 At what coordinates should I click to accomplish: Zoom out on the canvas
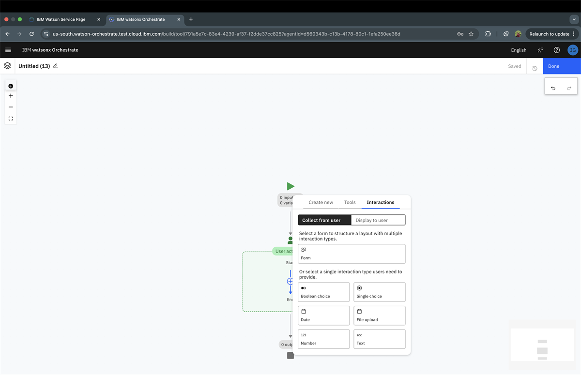pyautogui.click(x=11, y=107)
